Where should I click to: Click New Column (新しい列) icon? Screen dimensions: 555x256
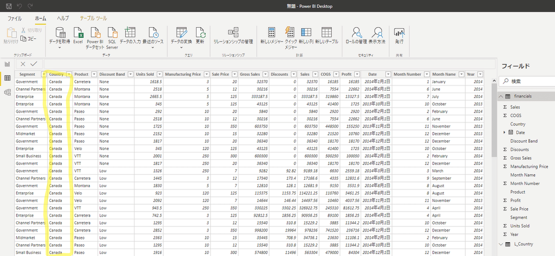306,32
